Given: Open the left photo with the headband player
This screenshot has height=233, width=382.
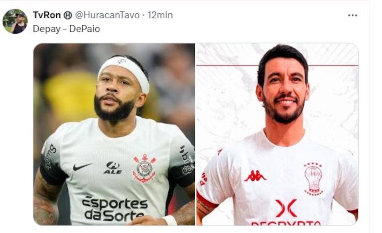Looking at the screenshot, I should coord(114,134).
